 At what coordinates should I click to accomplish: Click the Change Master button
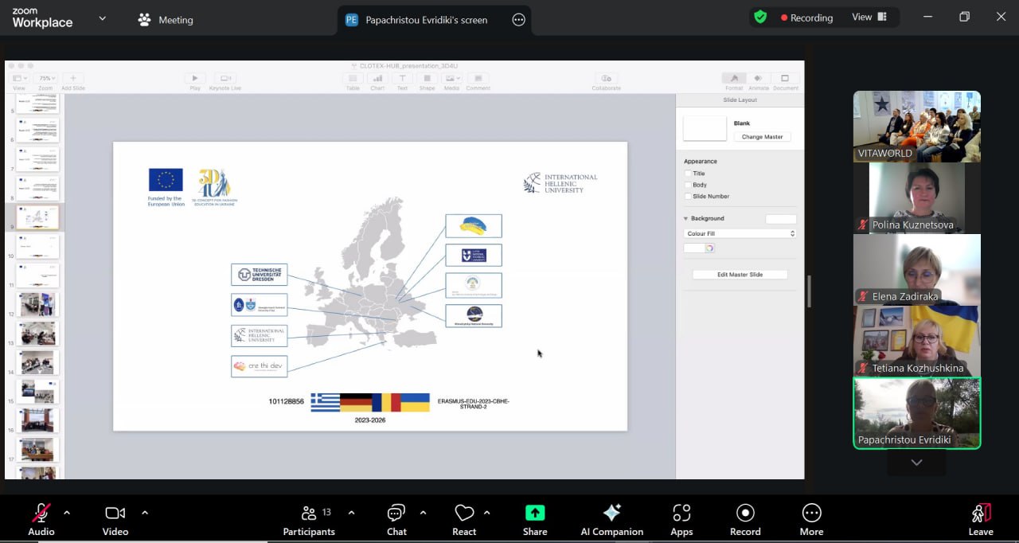pyautogui.click(x=762, y=137)
